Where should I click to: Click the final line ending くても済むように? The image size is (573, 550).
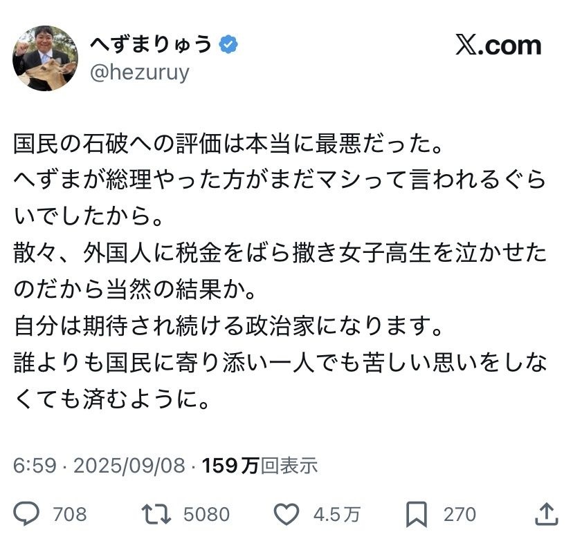click(x=111, y=399)
